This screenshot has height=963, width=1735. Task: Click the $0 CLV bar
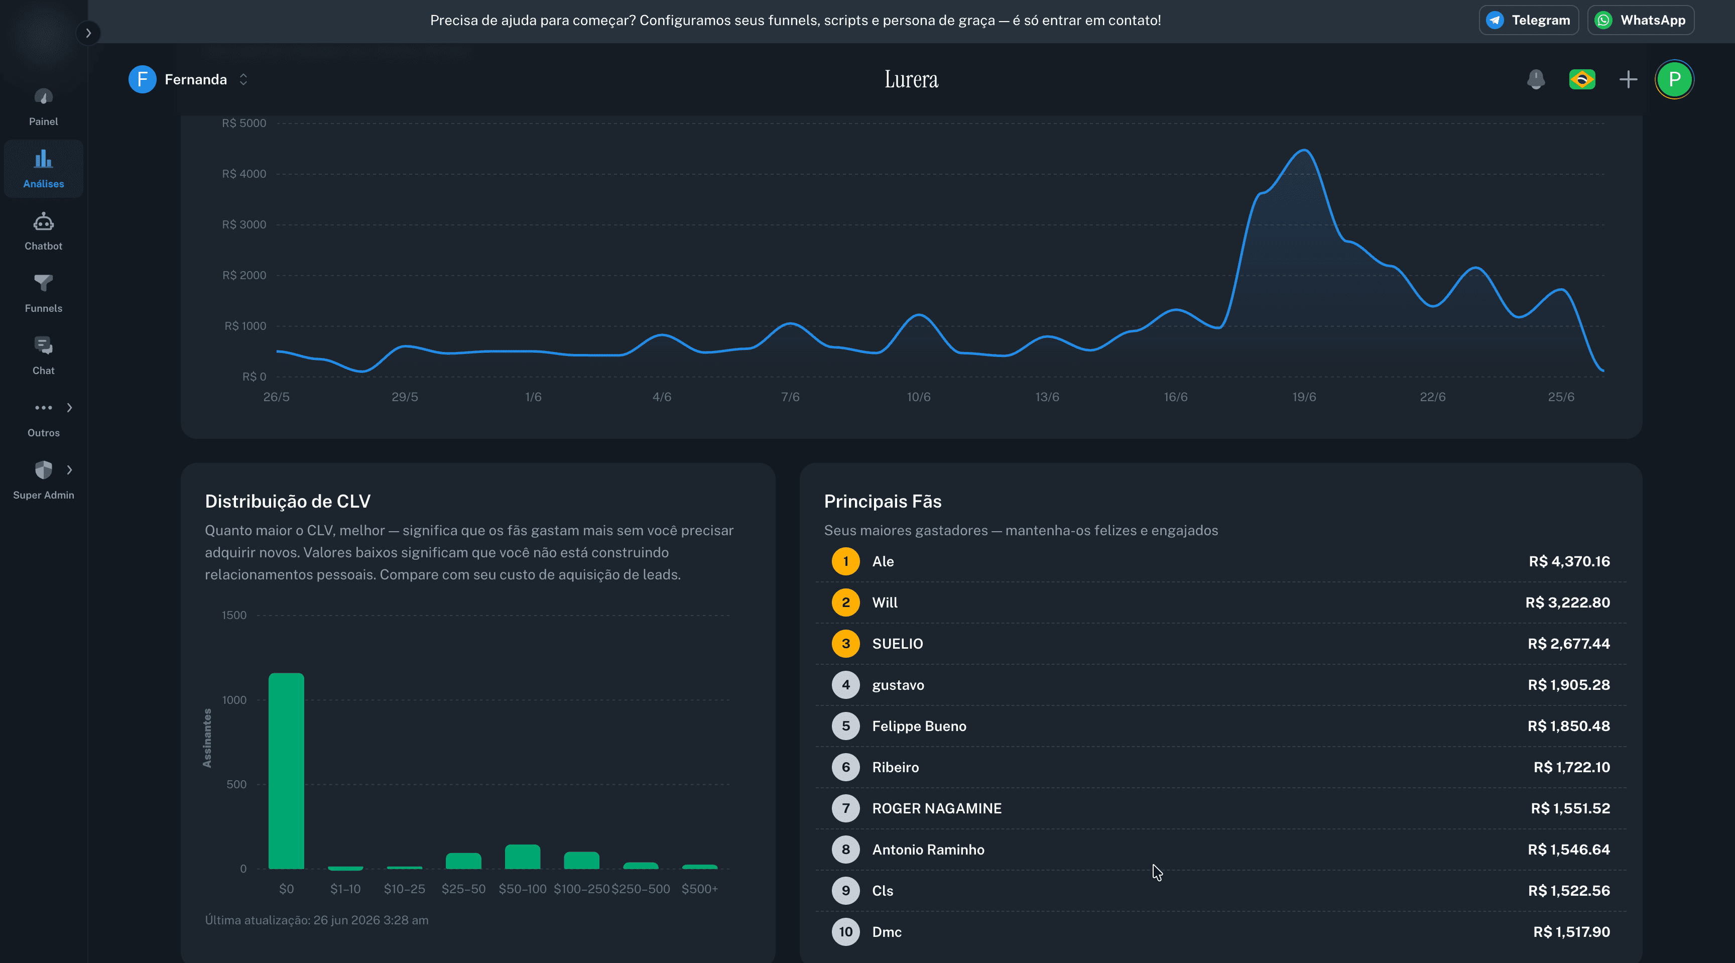(286, 771)
